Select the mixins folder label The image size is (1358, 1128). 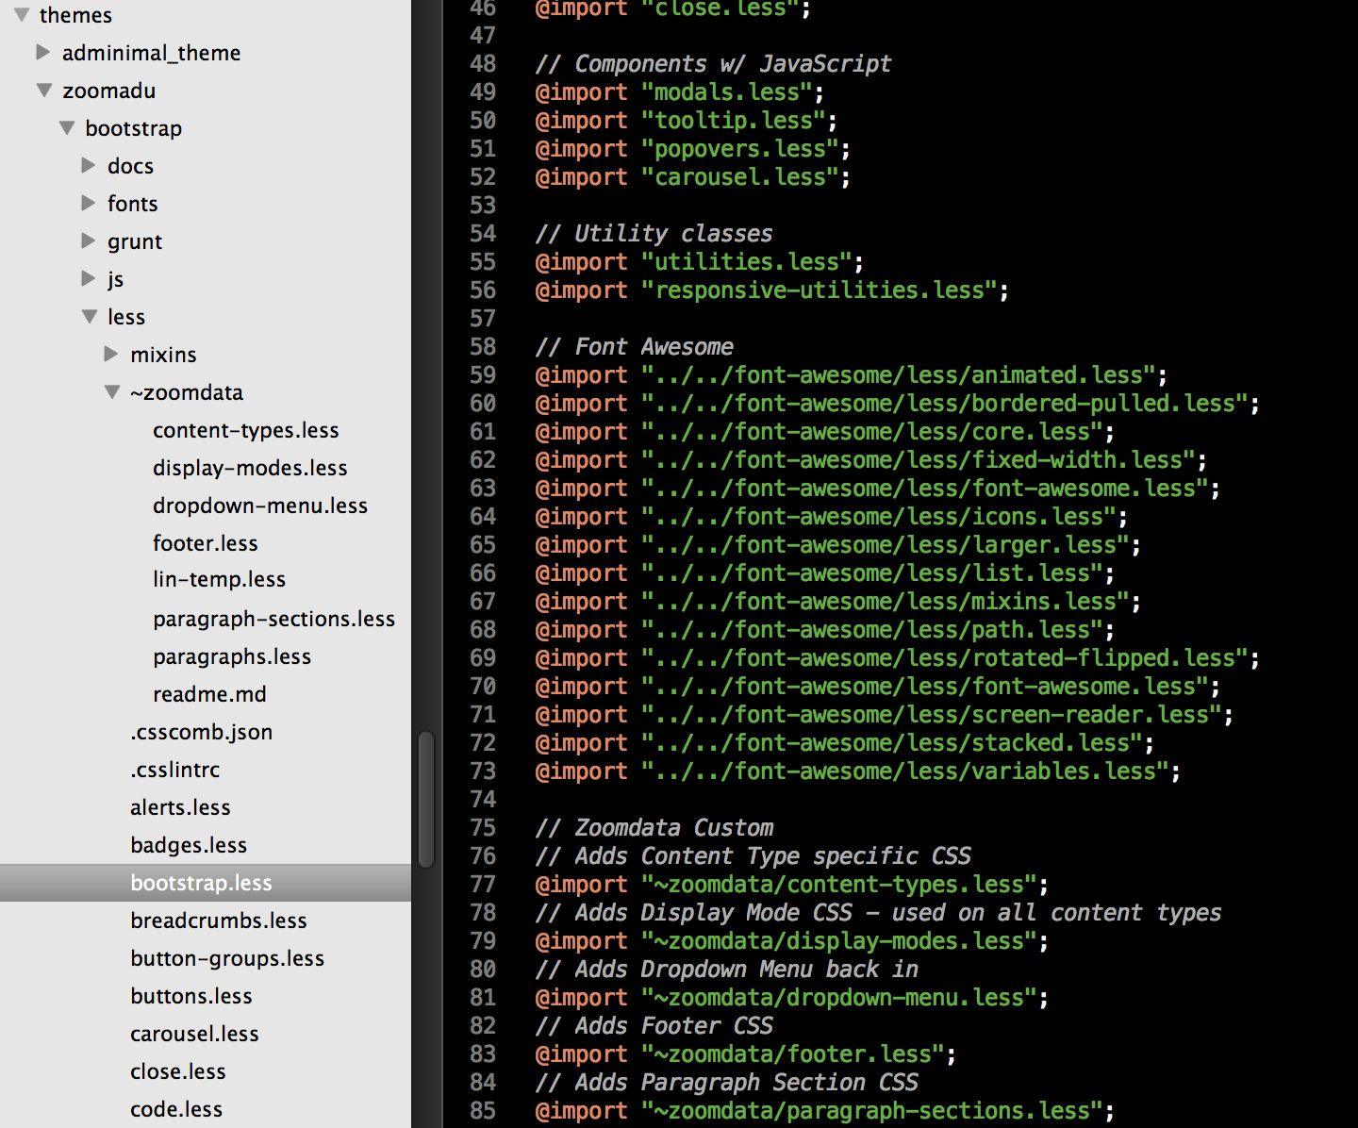163,355
